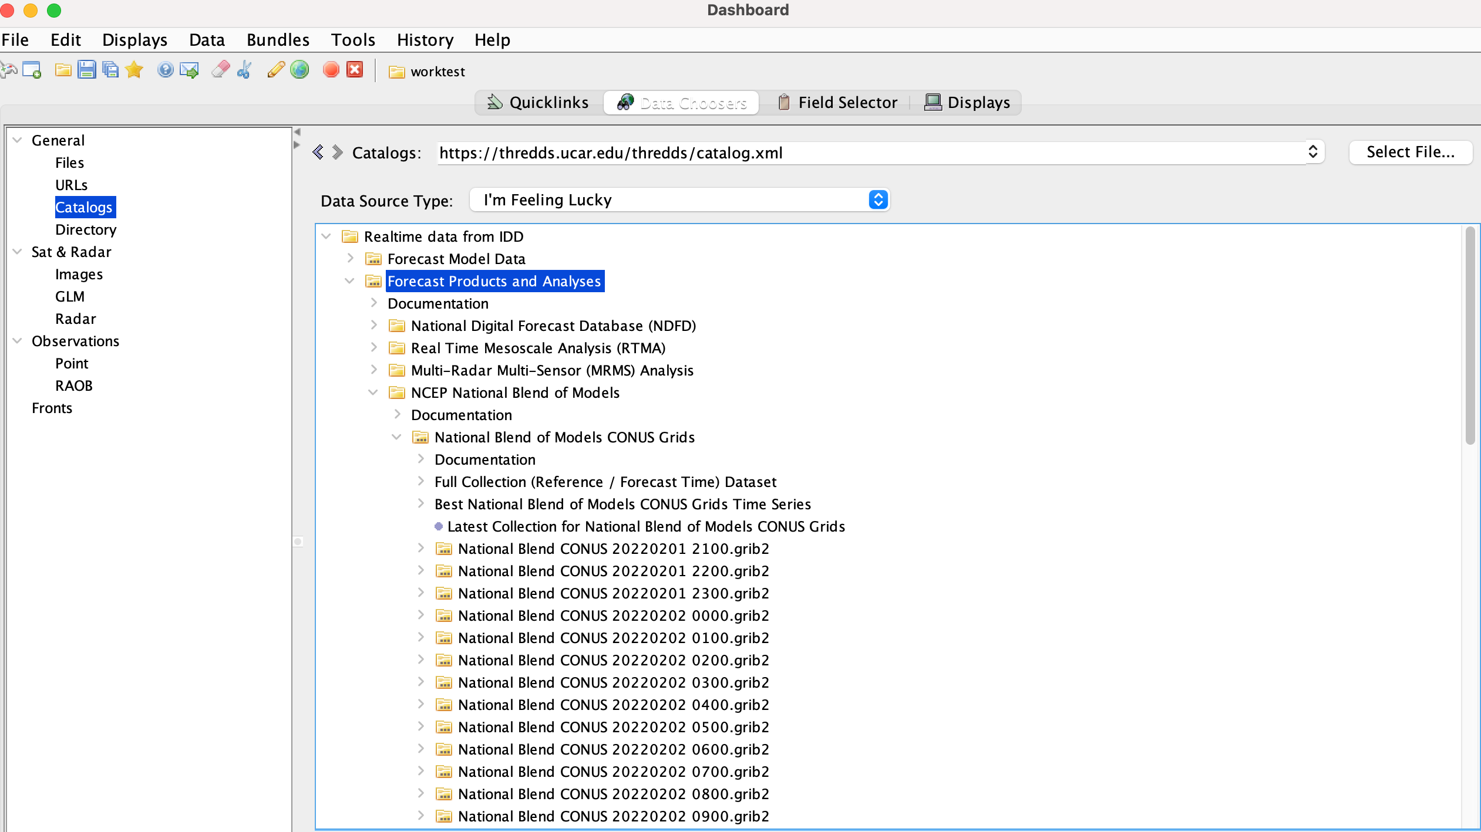
Task: Switch to the Field Selector tab
Action: 837,103
